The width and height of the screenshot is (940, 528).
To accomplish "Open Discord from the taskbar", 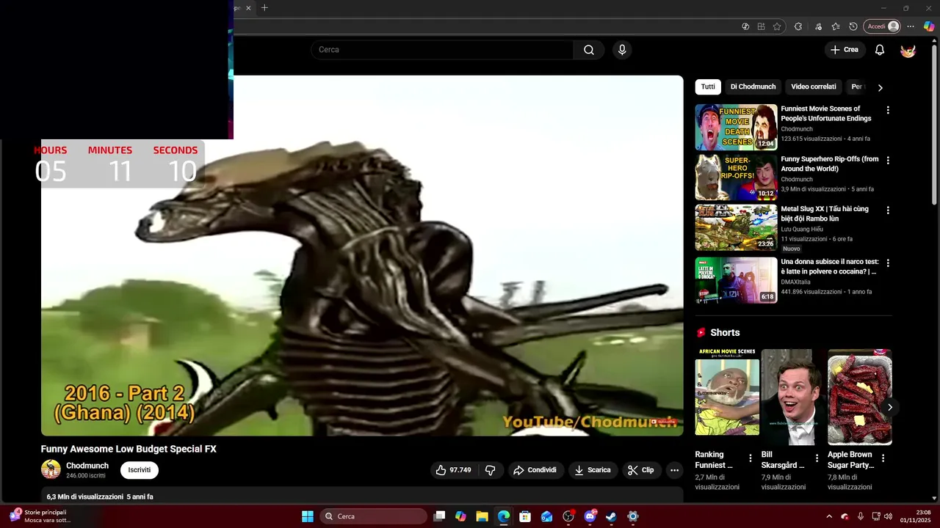I will pos(590,516).
